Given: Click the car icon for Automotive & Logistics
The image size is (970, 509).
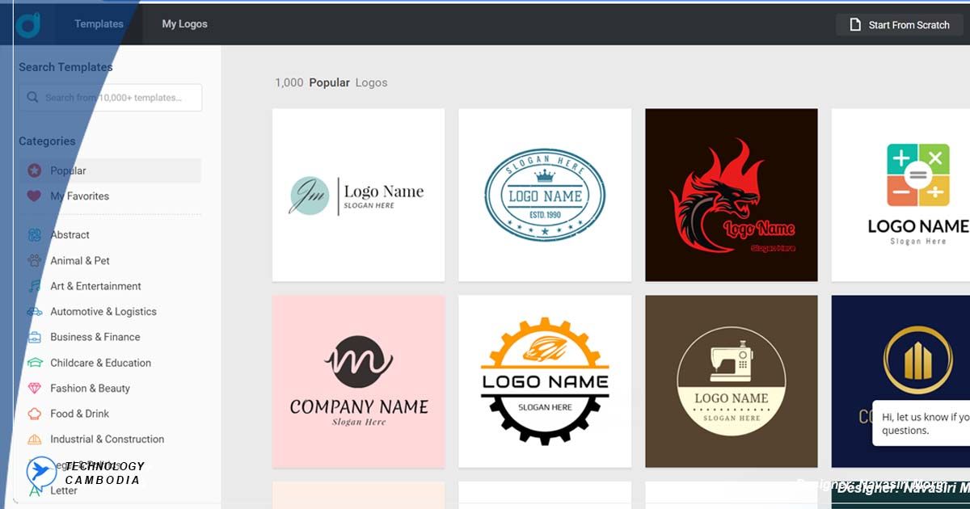Looking at the screenshot, I should [x=34, y=312].
